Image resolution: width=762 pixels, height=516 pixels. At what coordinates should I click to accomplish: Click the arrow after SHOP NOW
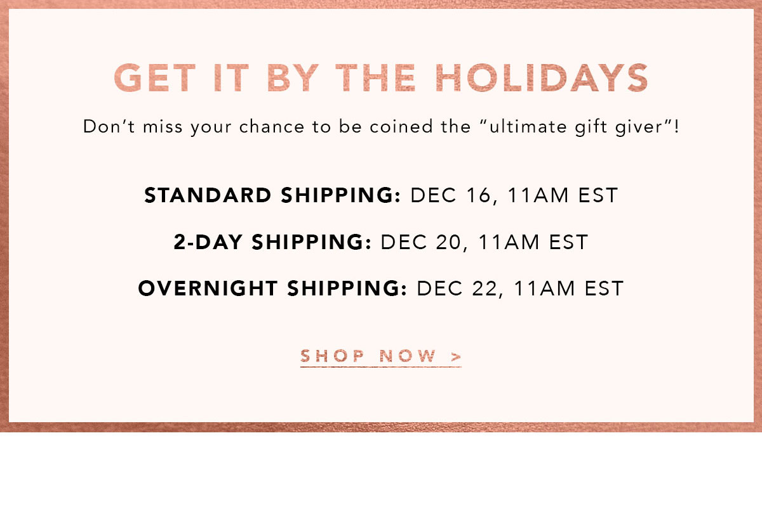tap(456, 357)
